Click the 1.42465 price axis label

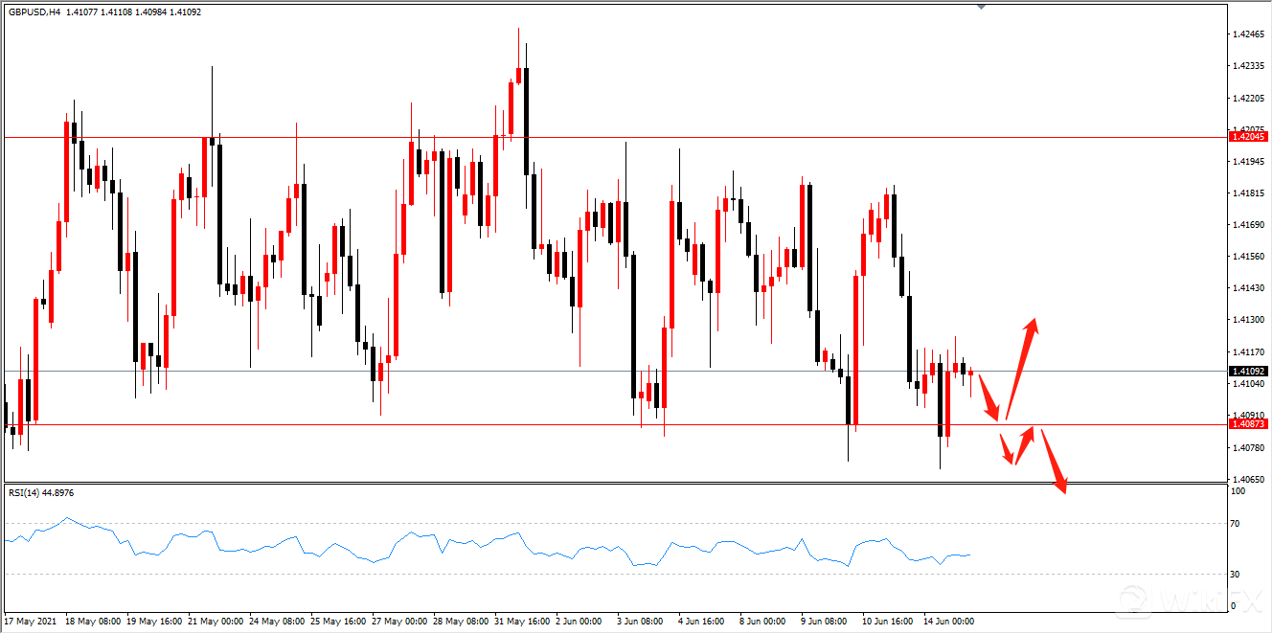(x=1249, y=34)
